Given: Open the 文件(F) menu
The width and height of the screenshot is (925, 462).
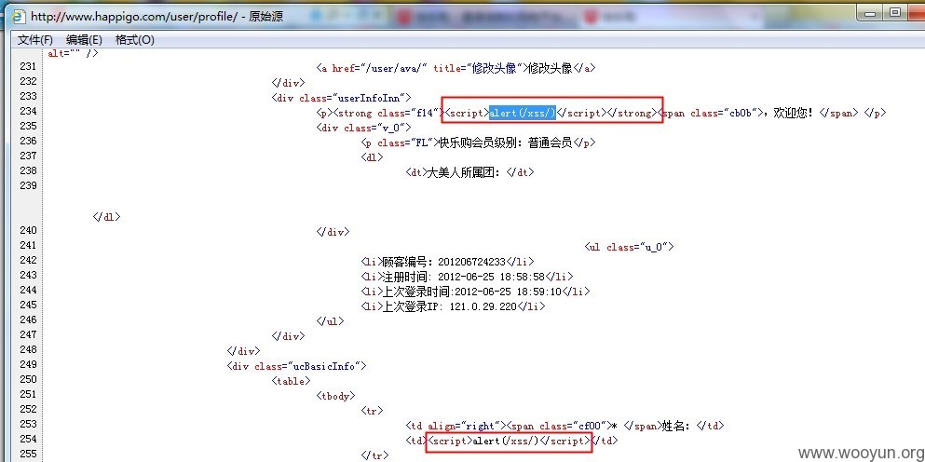Looking at the screenshot, I should point(35,39).
